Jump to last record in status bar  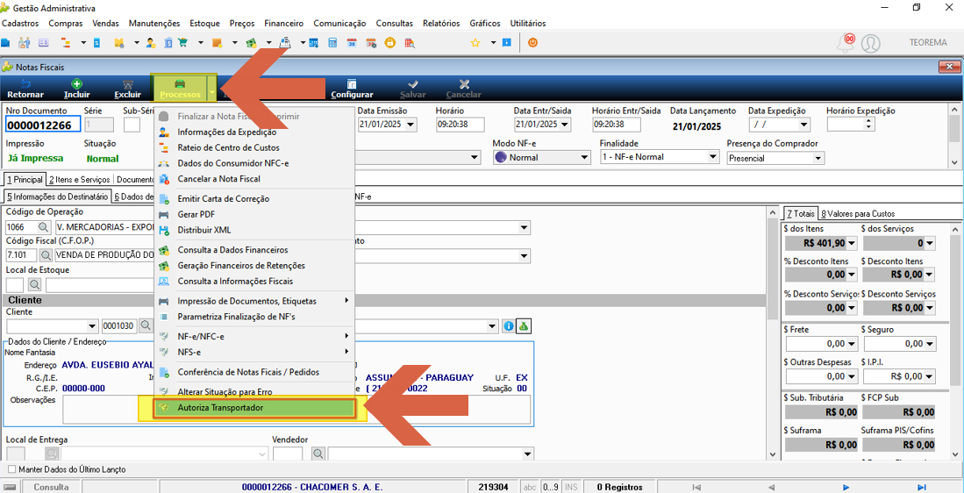click(x=921, y=488)
